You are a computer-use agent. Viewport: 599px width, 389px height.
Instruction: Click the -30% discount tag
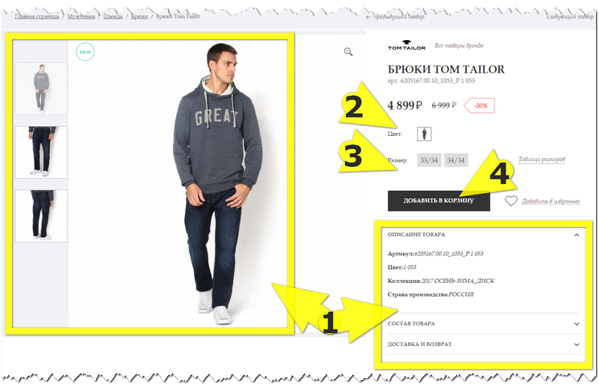tap(479, 105)
